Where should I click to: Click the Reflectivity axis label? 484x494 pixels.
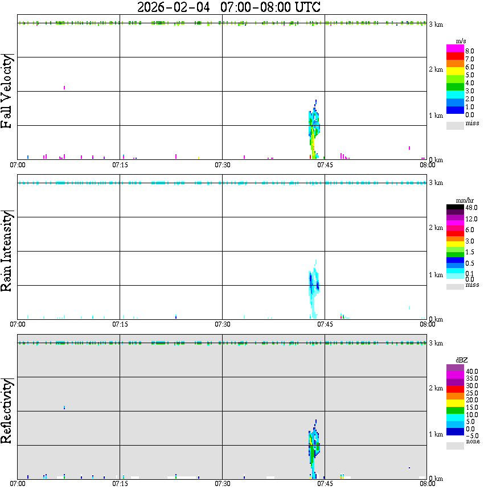coord(7,411)
